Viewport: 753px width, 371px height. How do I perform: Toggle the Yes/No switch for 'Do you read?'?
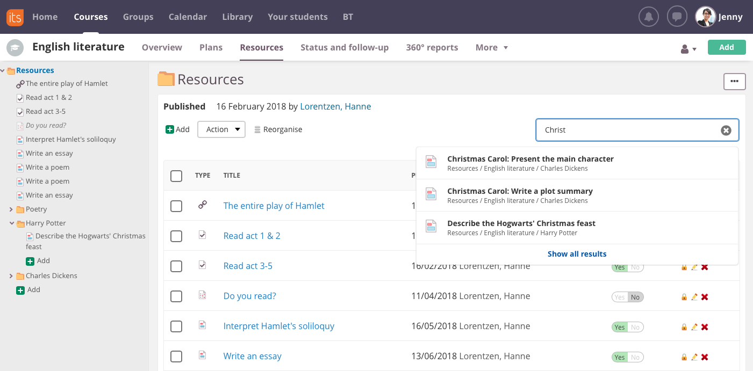[x=627, y=297]
